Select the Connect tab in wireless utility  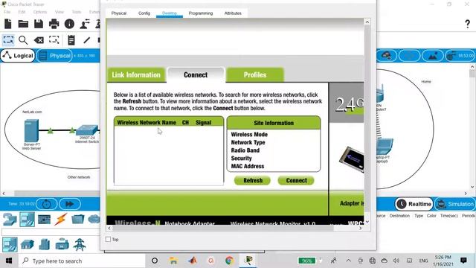[x=196, y=75]
